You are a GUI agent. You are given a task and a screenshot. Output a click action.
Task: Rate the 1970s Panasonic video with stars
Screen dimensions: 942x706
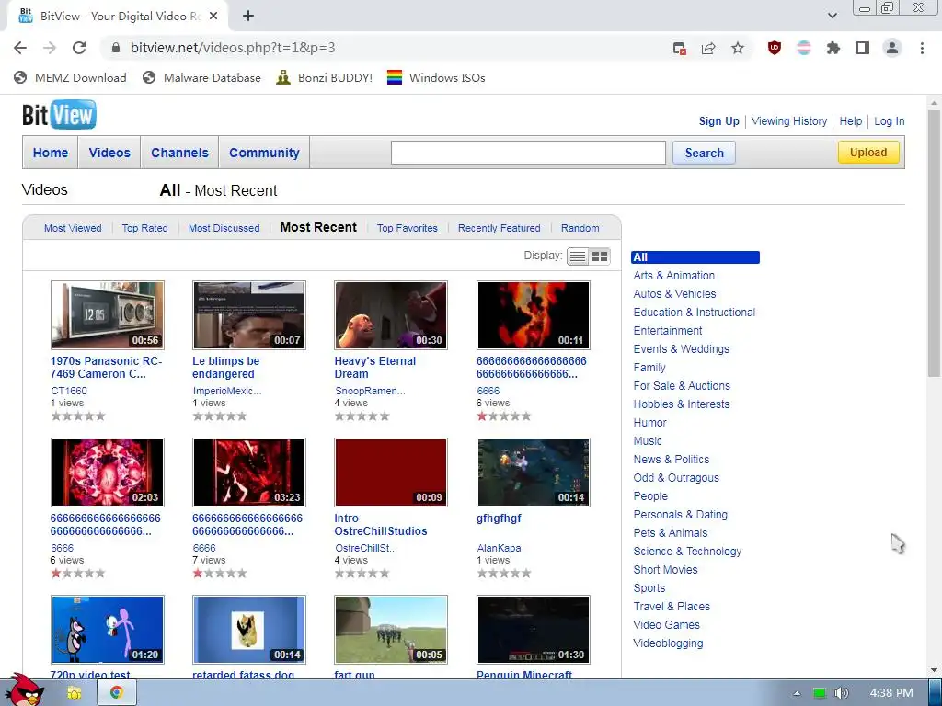coord(78,416)
